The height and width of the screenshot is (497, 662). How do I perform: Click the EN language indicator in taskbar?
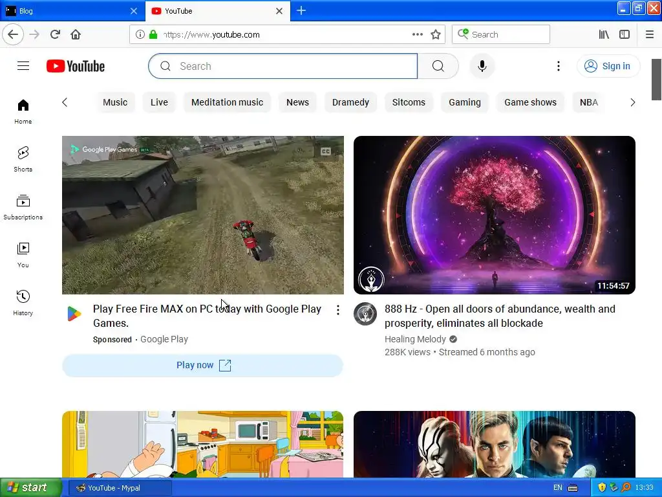[x=558, y=488]
